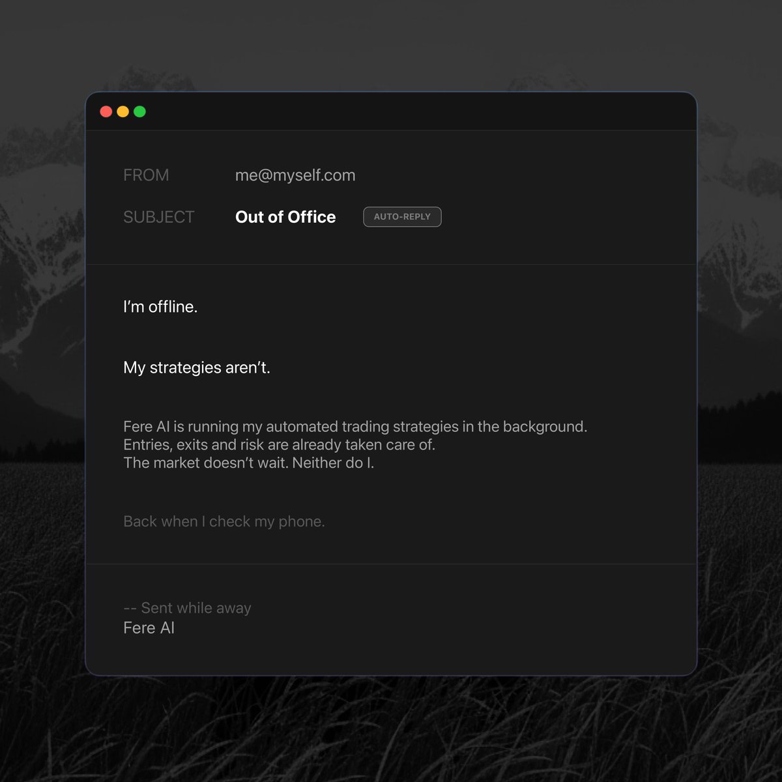Maximize the window with the green button

click(x=139, y=111)
